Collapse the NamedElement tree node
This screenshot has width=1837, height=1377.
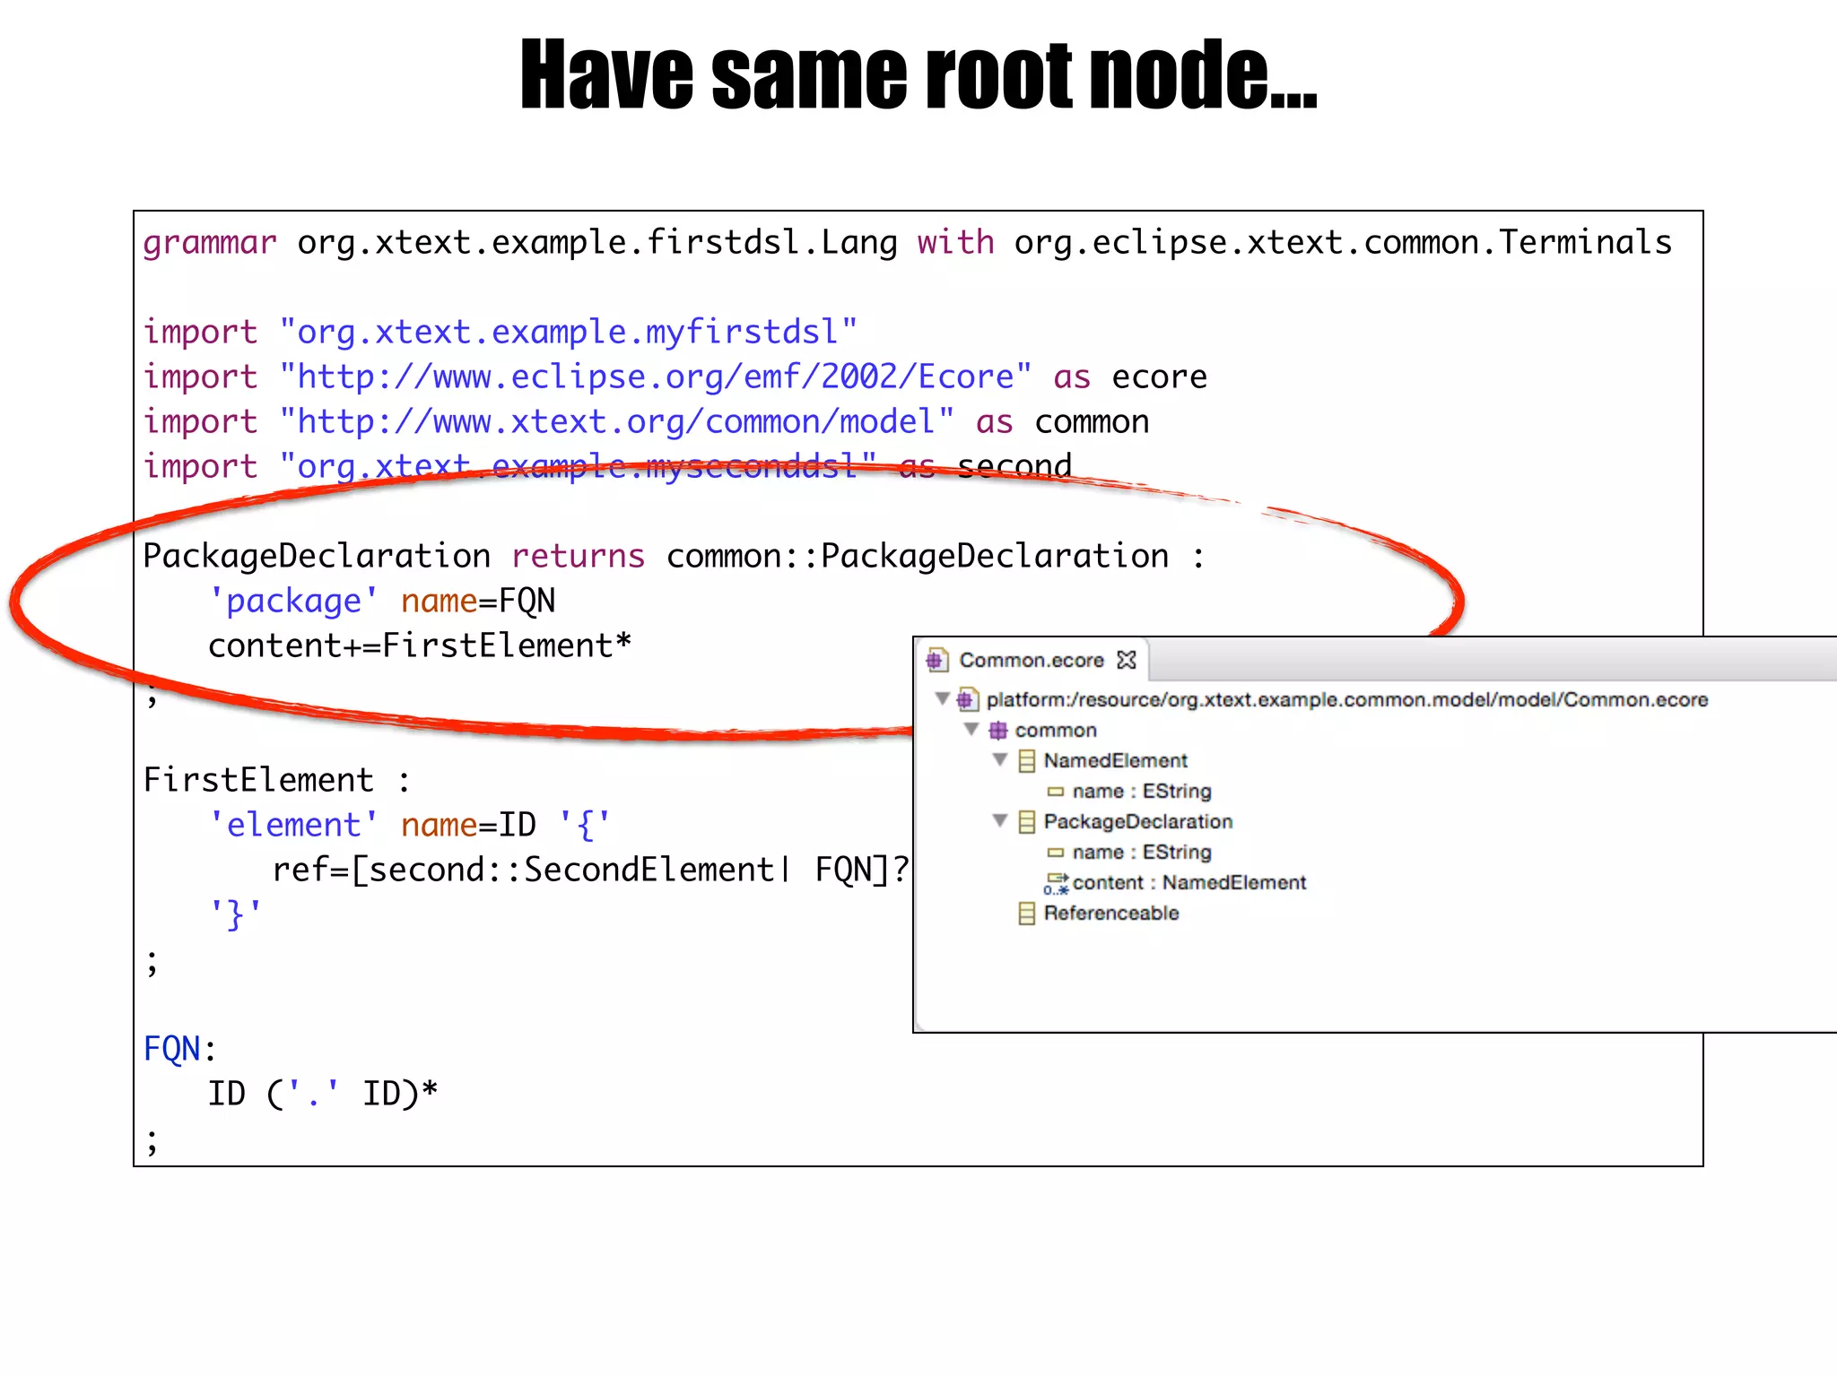pyautogui.click(x=1001, y=759)
